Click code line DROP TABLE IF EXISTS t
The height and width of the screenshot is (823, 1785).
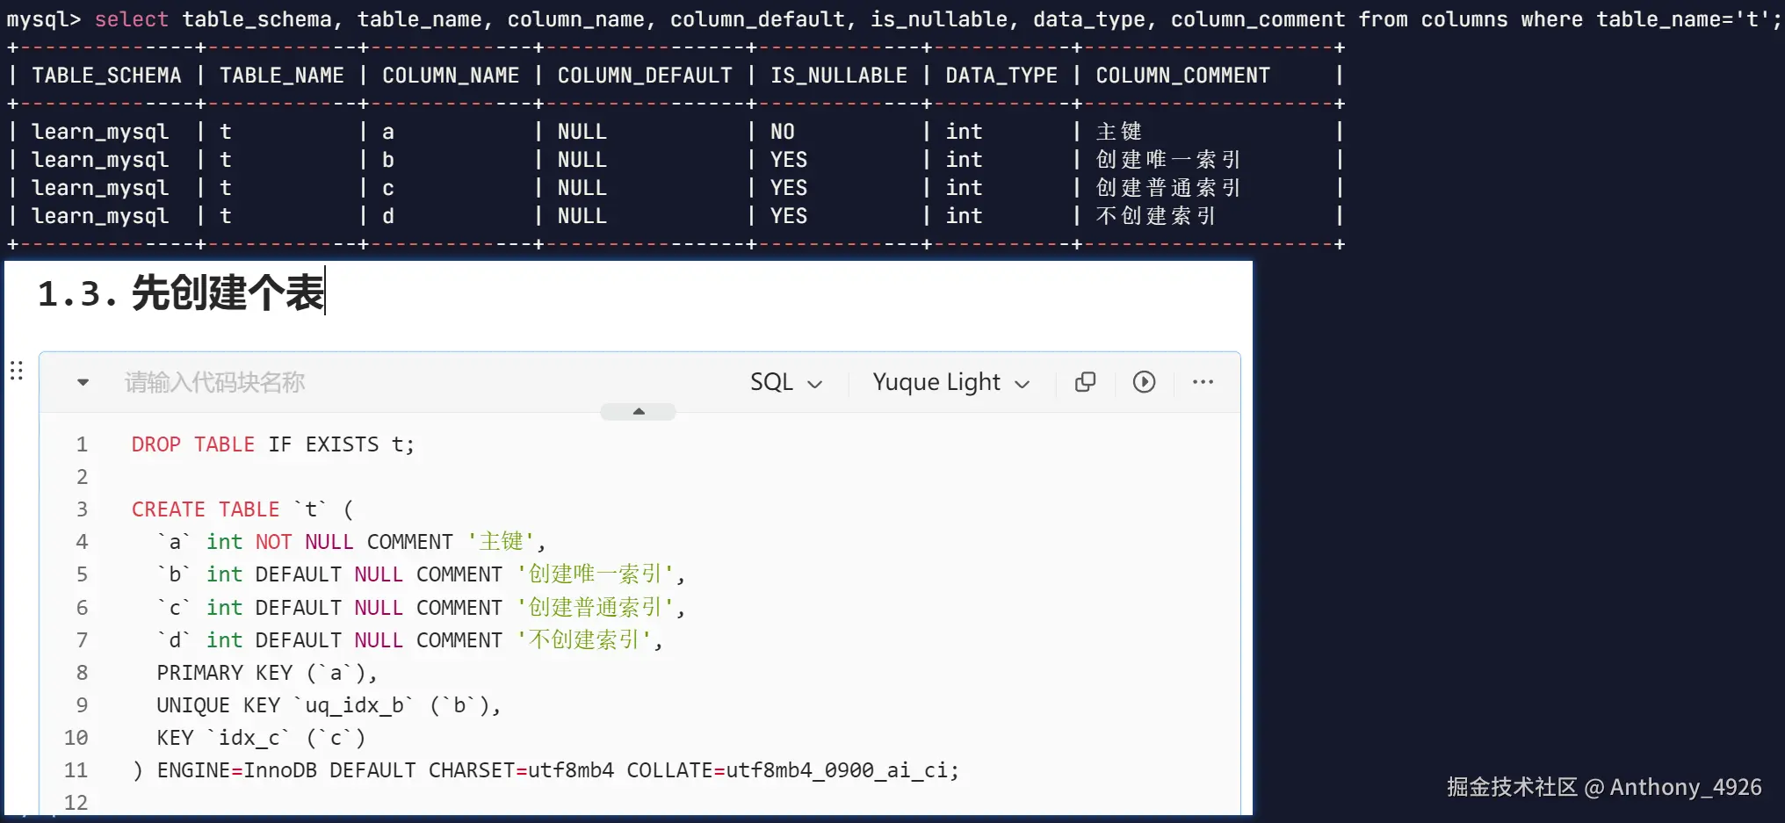[x=272, y=444]
